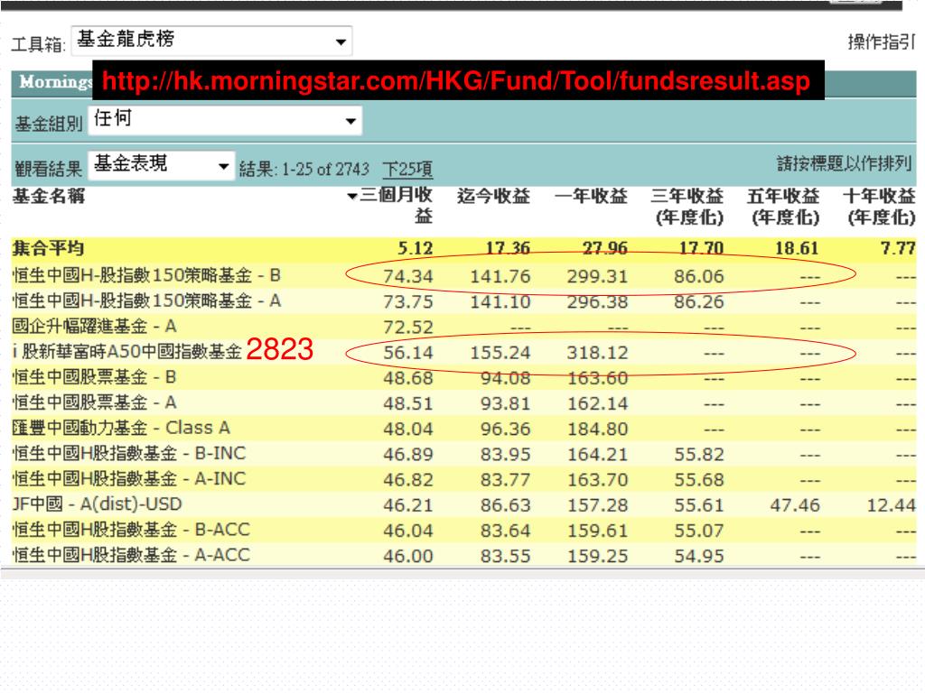
Task: Select the value 299.31
Action: coord(597,276)
